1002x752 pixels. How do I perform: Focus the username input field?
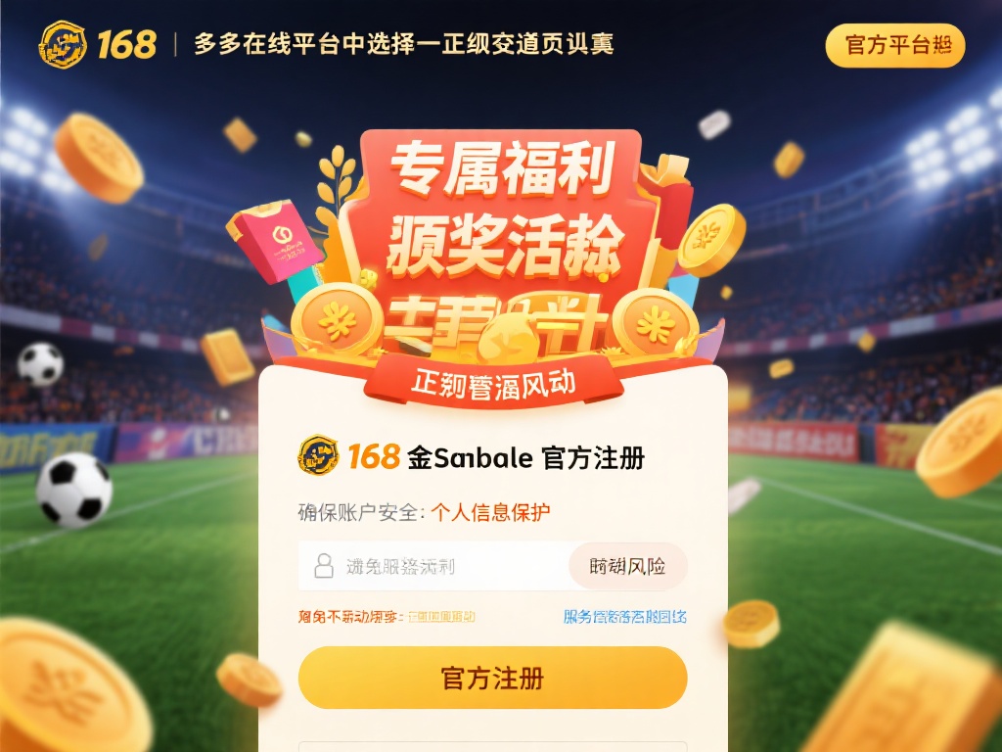(x=433, y=566)
